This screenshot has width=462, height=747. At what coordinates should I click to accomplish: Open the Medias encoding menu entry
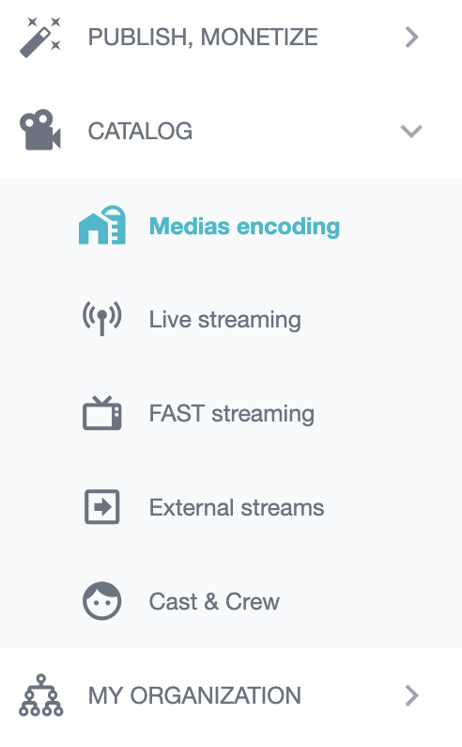(x=244, y=226)
